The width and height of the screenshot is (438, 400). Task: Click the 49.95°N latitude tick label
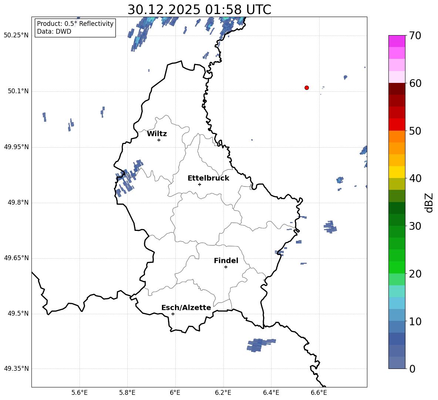16,147
